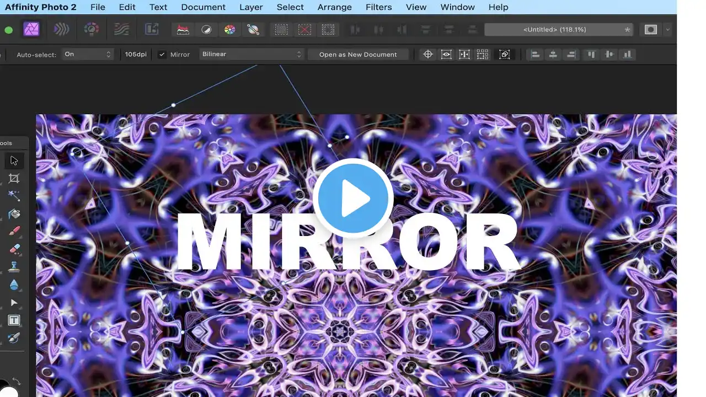Image resolution: width=706 pixels, height=397 pixels.
Task: Click the Align Left button
Action: (534, 54)
